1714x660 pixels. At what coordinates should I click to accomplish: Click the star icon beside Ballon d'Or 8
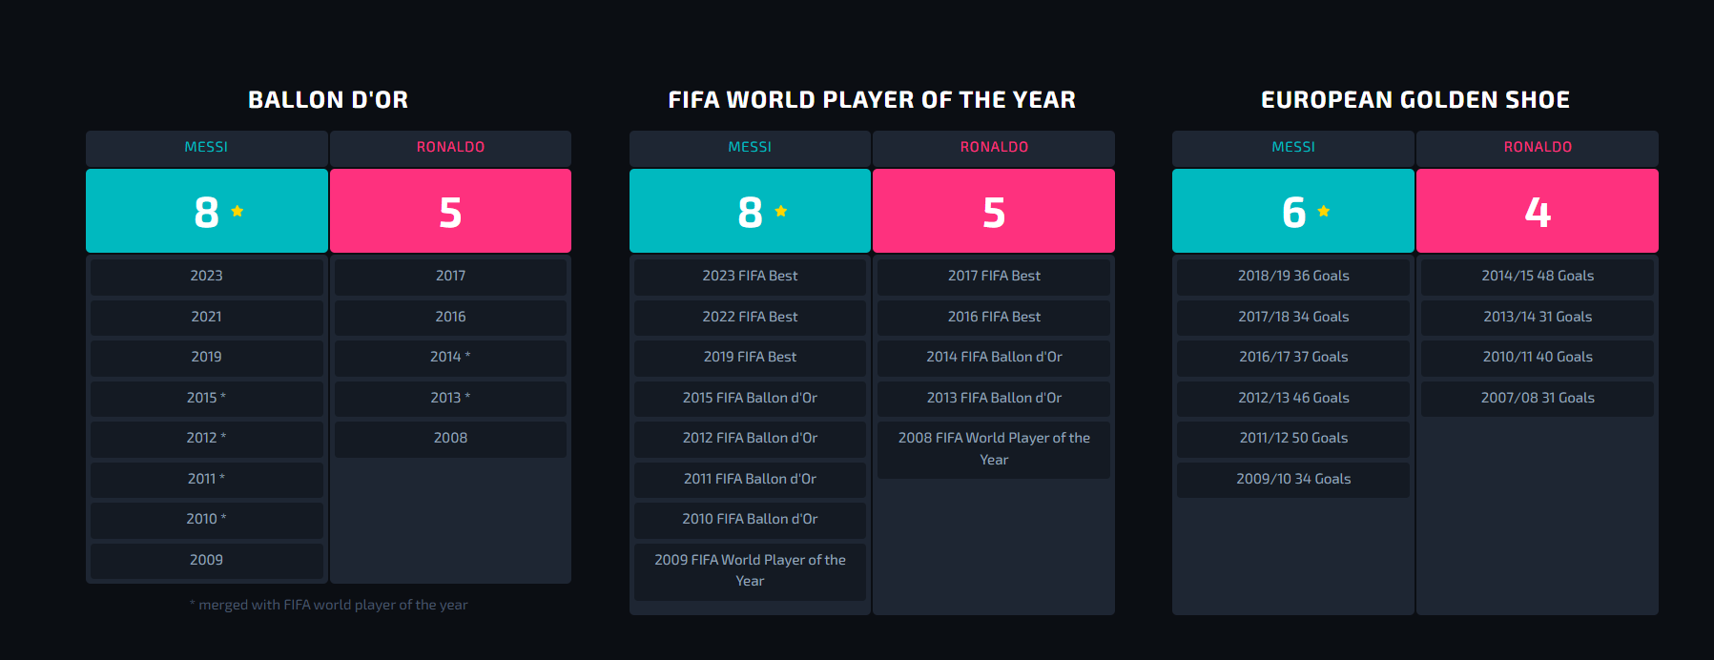tap(237, 211)
